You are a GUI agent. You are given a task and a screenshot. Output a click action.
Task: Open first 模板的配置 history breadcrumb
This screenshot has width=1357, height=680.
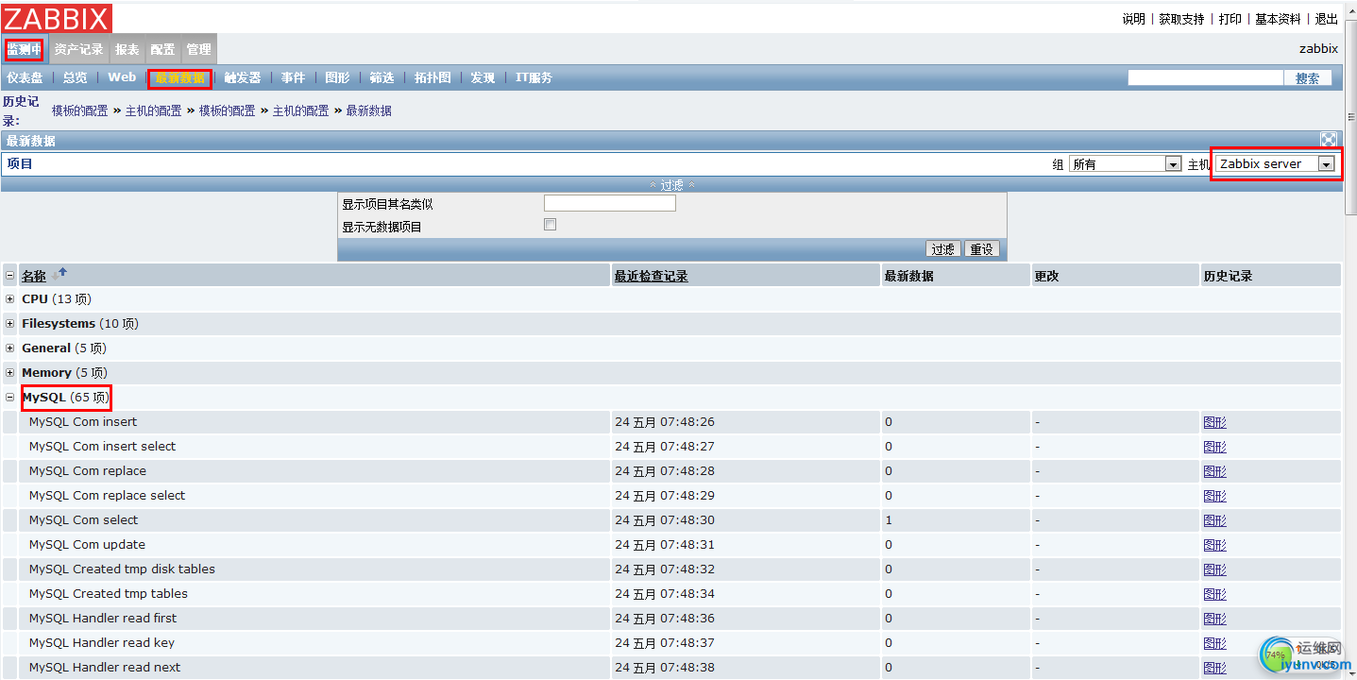(80, 110)
